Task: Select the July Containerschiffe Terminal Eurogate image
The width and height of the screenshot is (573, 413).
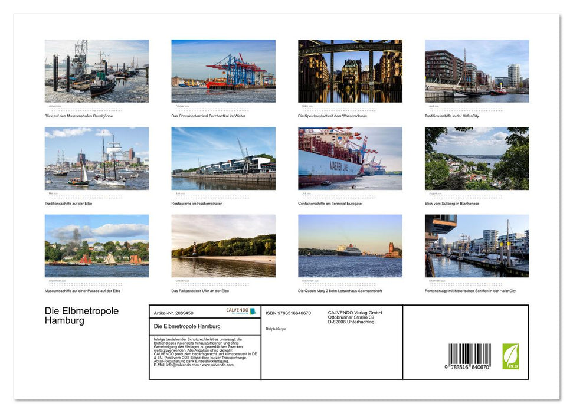Action: (351, 158)
